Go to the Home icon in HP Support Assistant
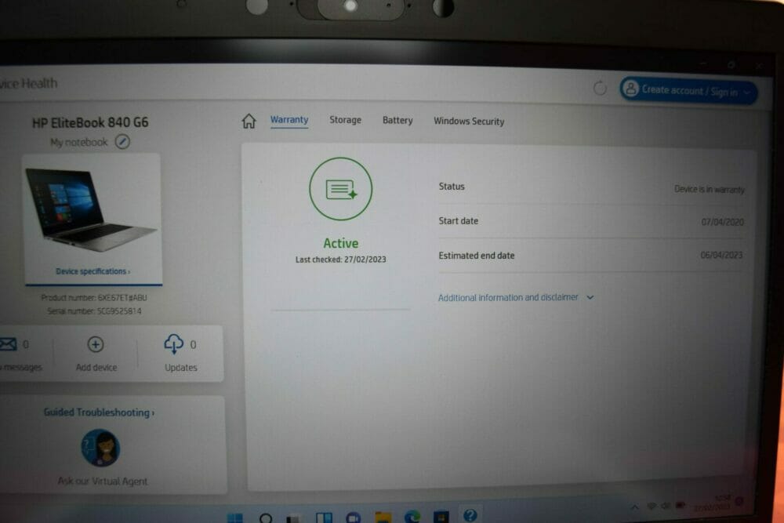The width and height of the screenshot is (784, 523). tap(249, 121)
